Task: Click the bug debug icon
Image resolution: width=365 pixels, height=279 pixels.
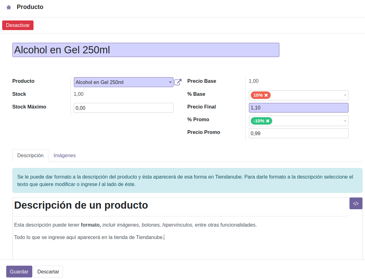Action: click(9, 7)
